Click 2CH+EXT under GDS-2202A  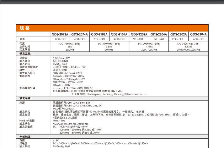coord(138,39)
